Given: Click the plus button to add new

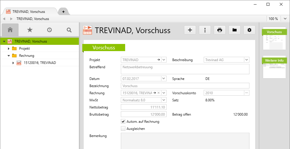Looking at the screenshot, I should pos(190,30).
